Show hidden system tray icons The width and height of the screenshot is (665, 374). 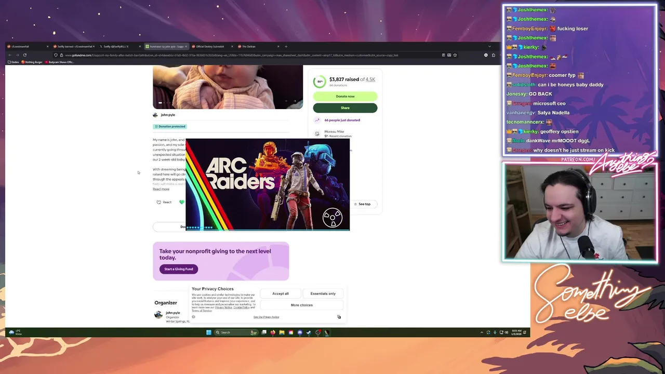[482, 332]
